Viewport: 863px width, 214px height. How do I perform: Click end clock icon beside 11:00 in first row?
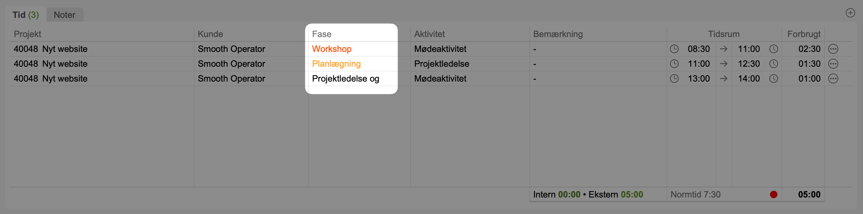click(x=773, y=49)
